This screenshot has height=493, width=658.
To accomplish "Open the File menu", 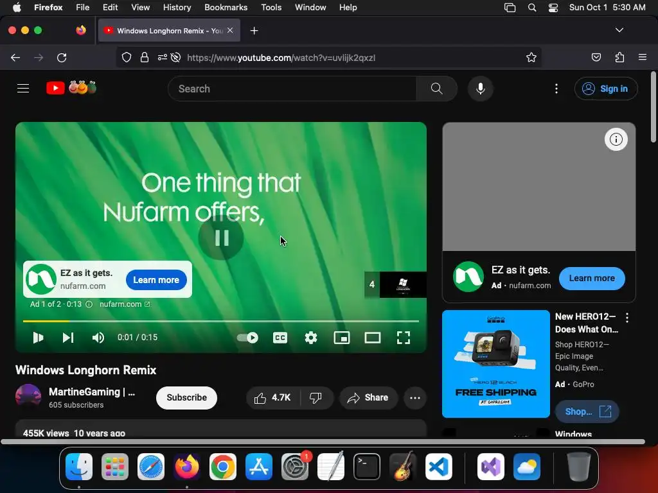I will point(82,7).
